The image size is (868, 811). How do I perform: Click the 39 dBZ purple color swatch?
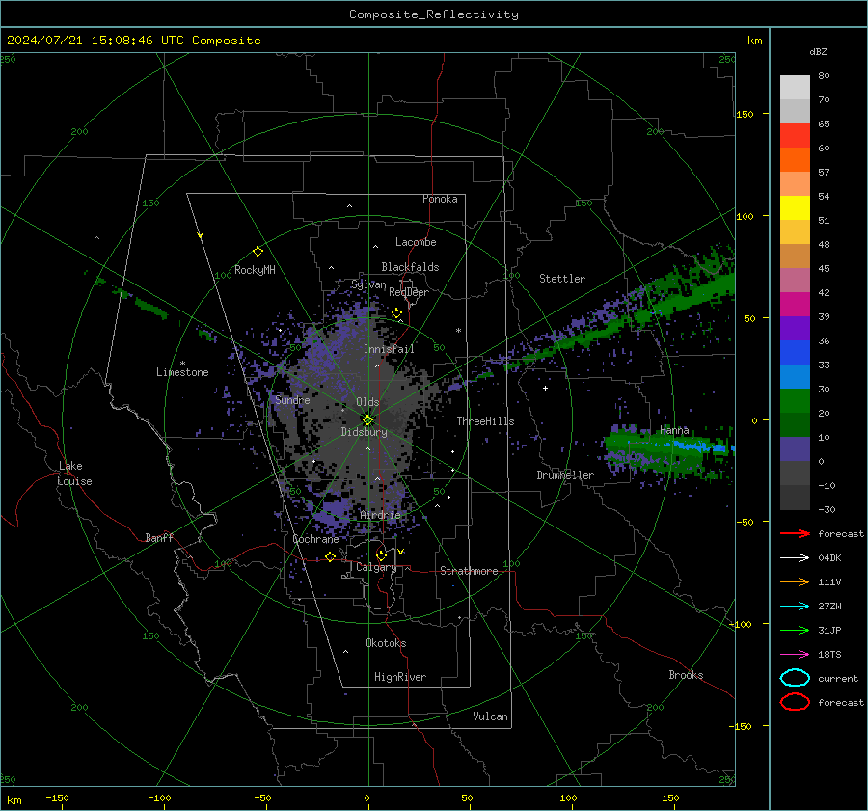pos(795,328)
